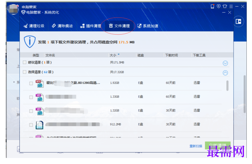Close the 系统优化 dialog
Viewport: 252px width, 164px height.
coord(229,12)
